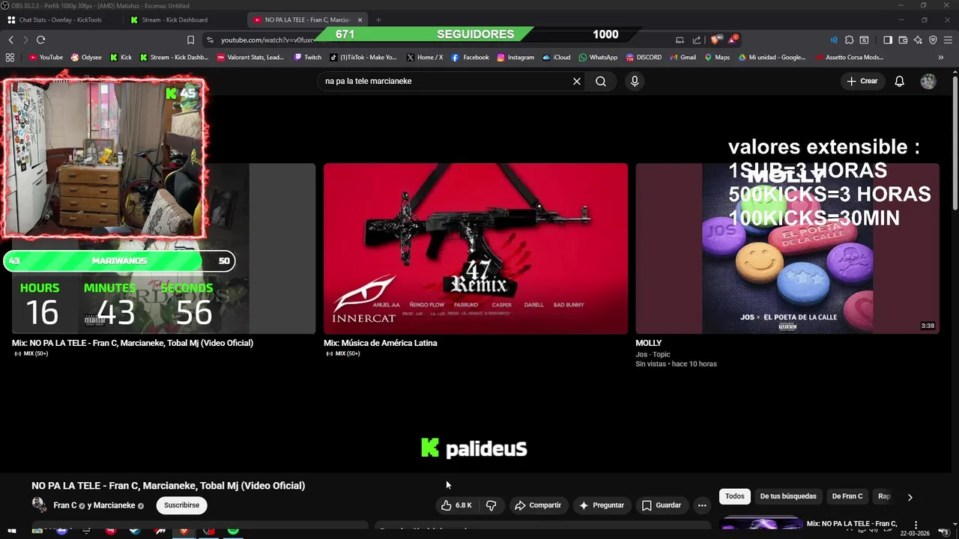Click the browser address bar URL
This screenshot has width=959, height=539.
267,40
